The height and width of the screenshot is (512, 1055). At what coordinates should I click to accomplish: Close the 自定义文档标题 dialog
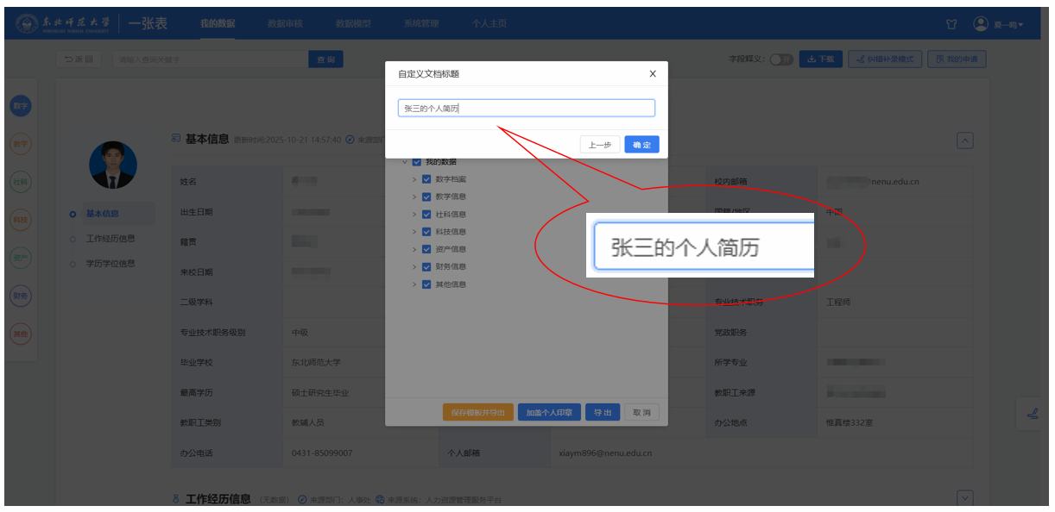(x=653, y=74)
